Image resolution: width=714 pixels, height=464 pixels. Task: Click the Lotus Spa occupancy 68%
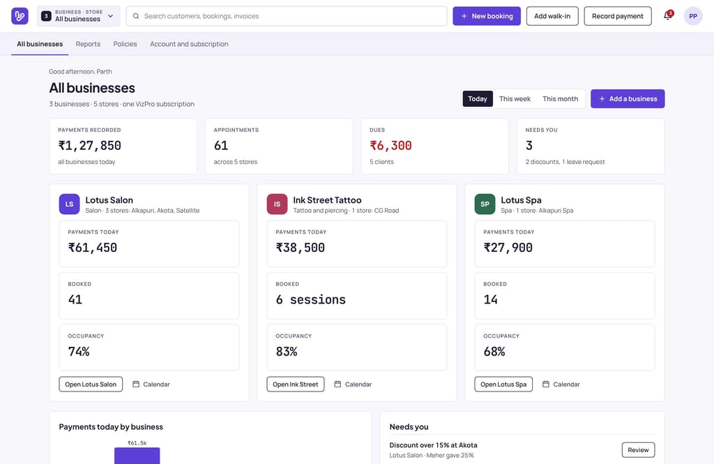click(565, 347)
